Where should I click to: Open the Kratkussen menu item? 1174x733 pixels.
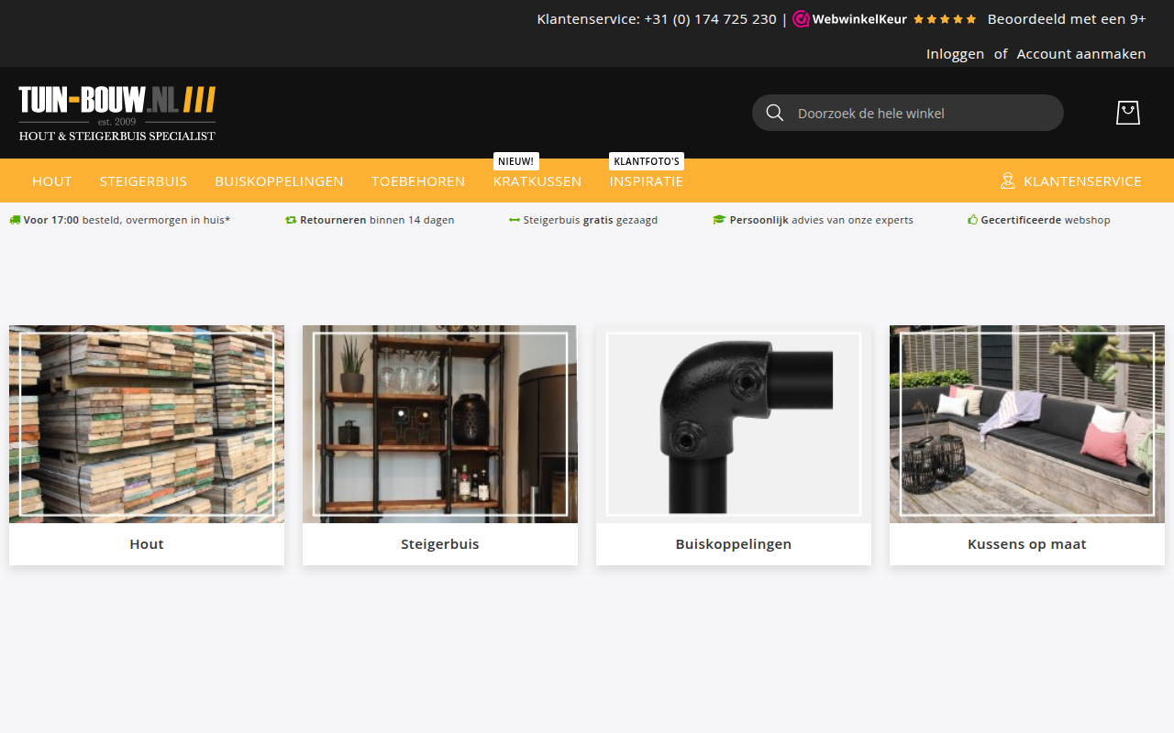tap(537, 181)
